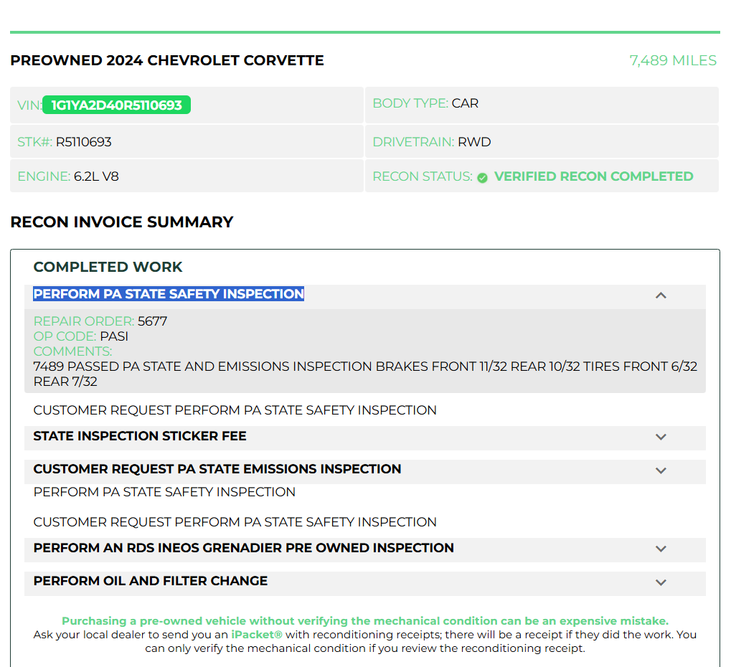Click the stock number R5110693
731x667 pixels.
(83, 142)
